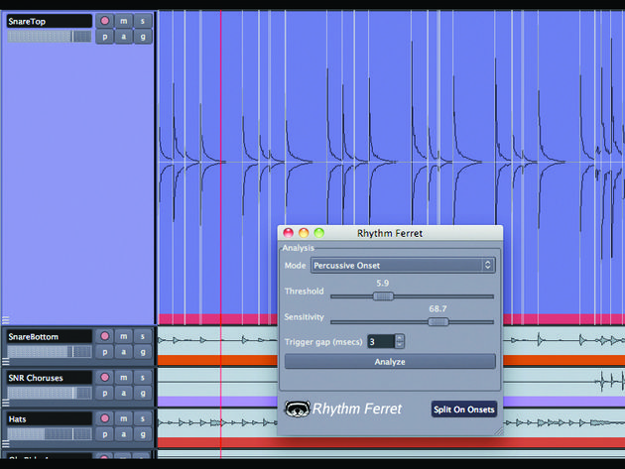
Task: Click the Hats track name field
Action: 49,419
